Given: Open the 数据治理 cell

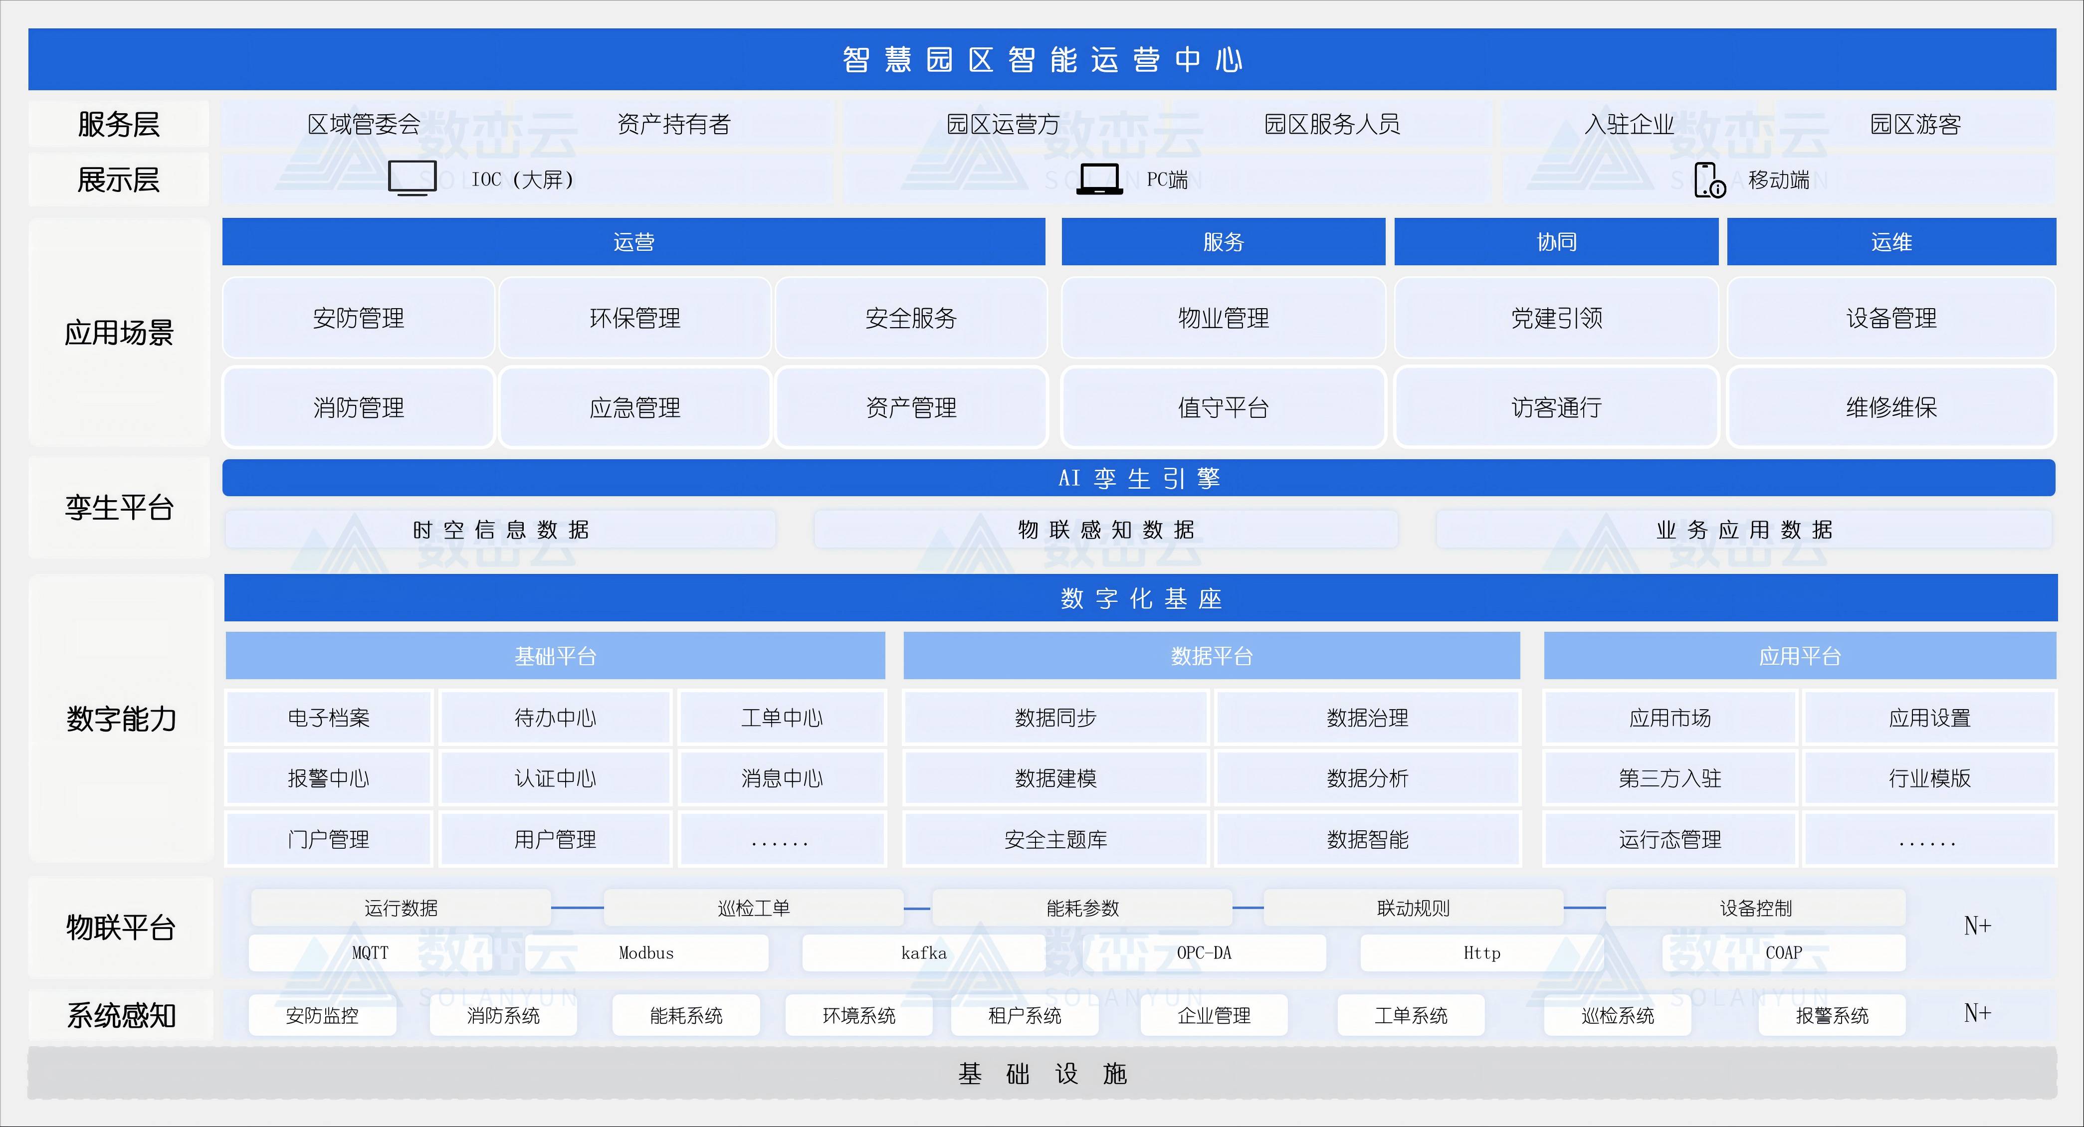Looking at the screenshot, I should tap(1367, 718).
